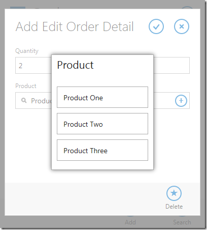
Task: Click the dimmed blue tile behind the dialog's top-left
Action: pyautogui.click(x=18, y=8)
